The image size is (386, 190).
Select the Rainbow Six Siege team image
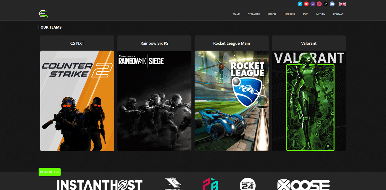154,101
